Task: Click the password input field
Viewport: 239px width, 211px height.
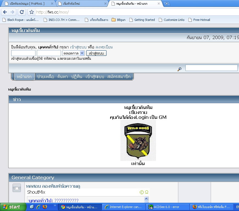Action: (x=49, y=53)
